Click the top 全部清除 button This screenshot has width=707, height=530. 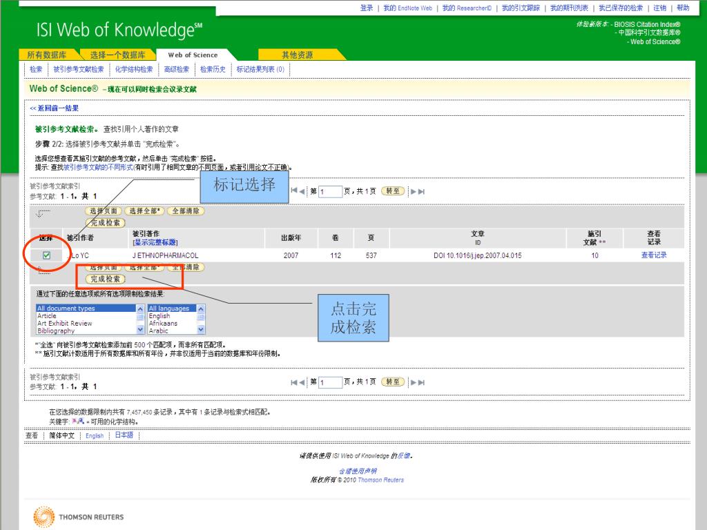click(186, 211)
